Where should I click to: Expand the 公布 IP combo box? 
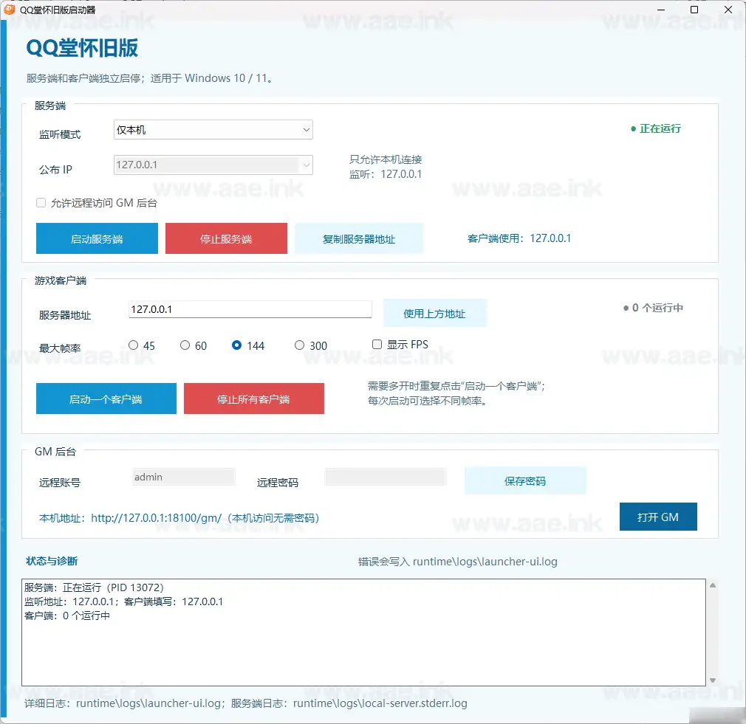pyautogui.click(x=213, y=165)
